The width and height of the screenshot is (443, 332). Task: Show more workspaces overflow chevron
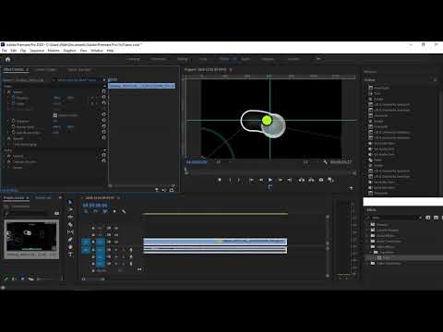(318, 59)
